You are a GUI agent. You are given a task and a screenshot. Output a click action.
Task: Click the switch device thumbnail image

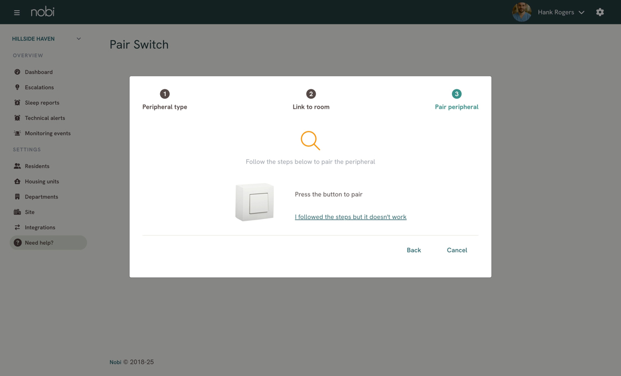point(254,202)
